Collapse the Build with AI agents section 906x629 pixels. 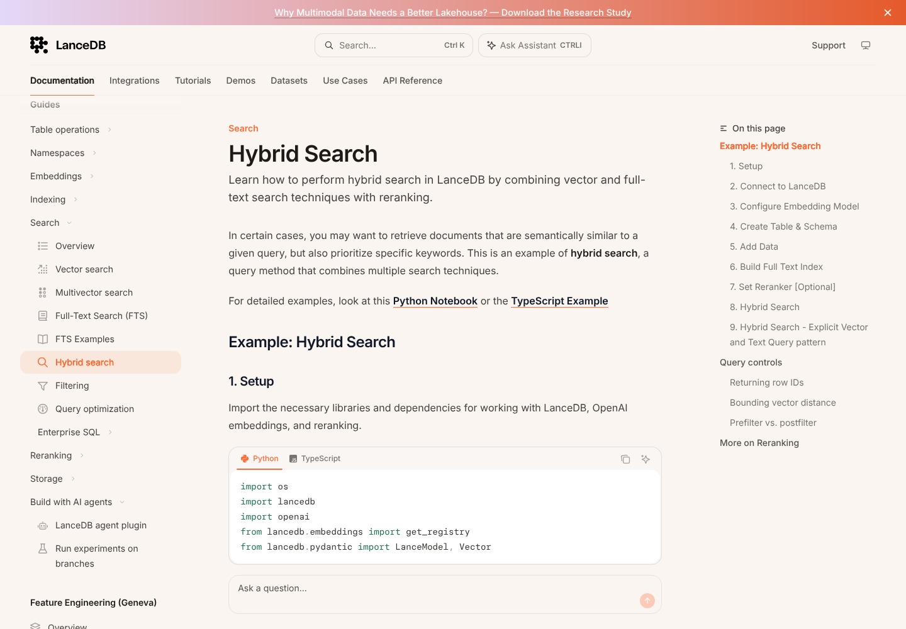click(x=122, y=502)
